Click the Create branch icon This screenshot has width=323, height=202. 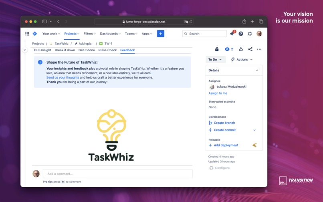click(x=210, y=123)
